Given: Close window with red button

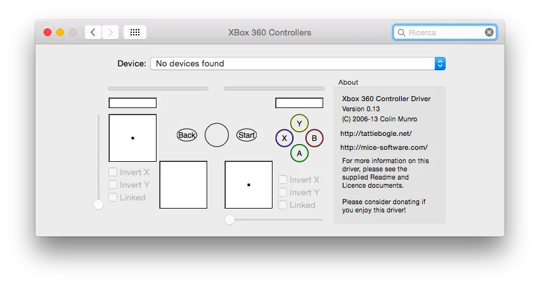Looking at the screenshot, I should click(x=48, y=32).
